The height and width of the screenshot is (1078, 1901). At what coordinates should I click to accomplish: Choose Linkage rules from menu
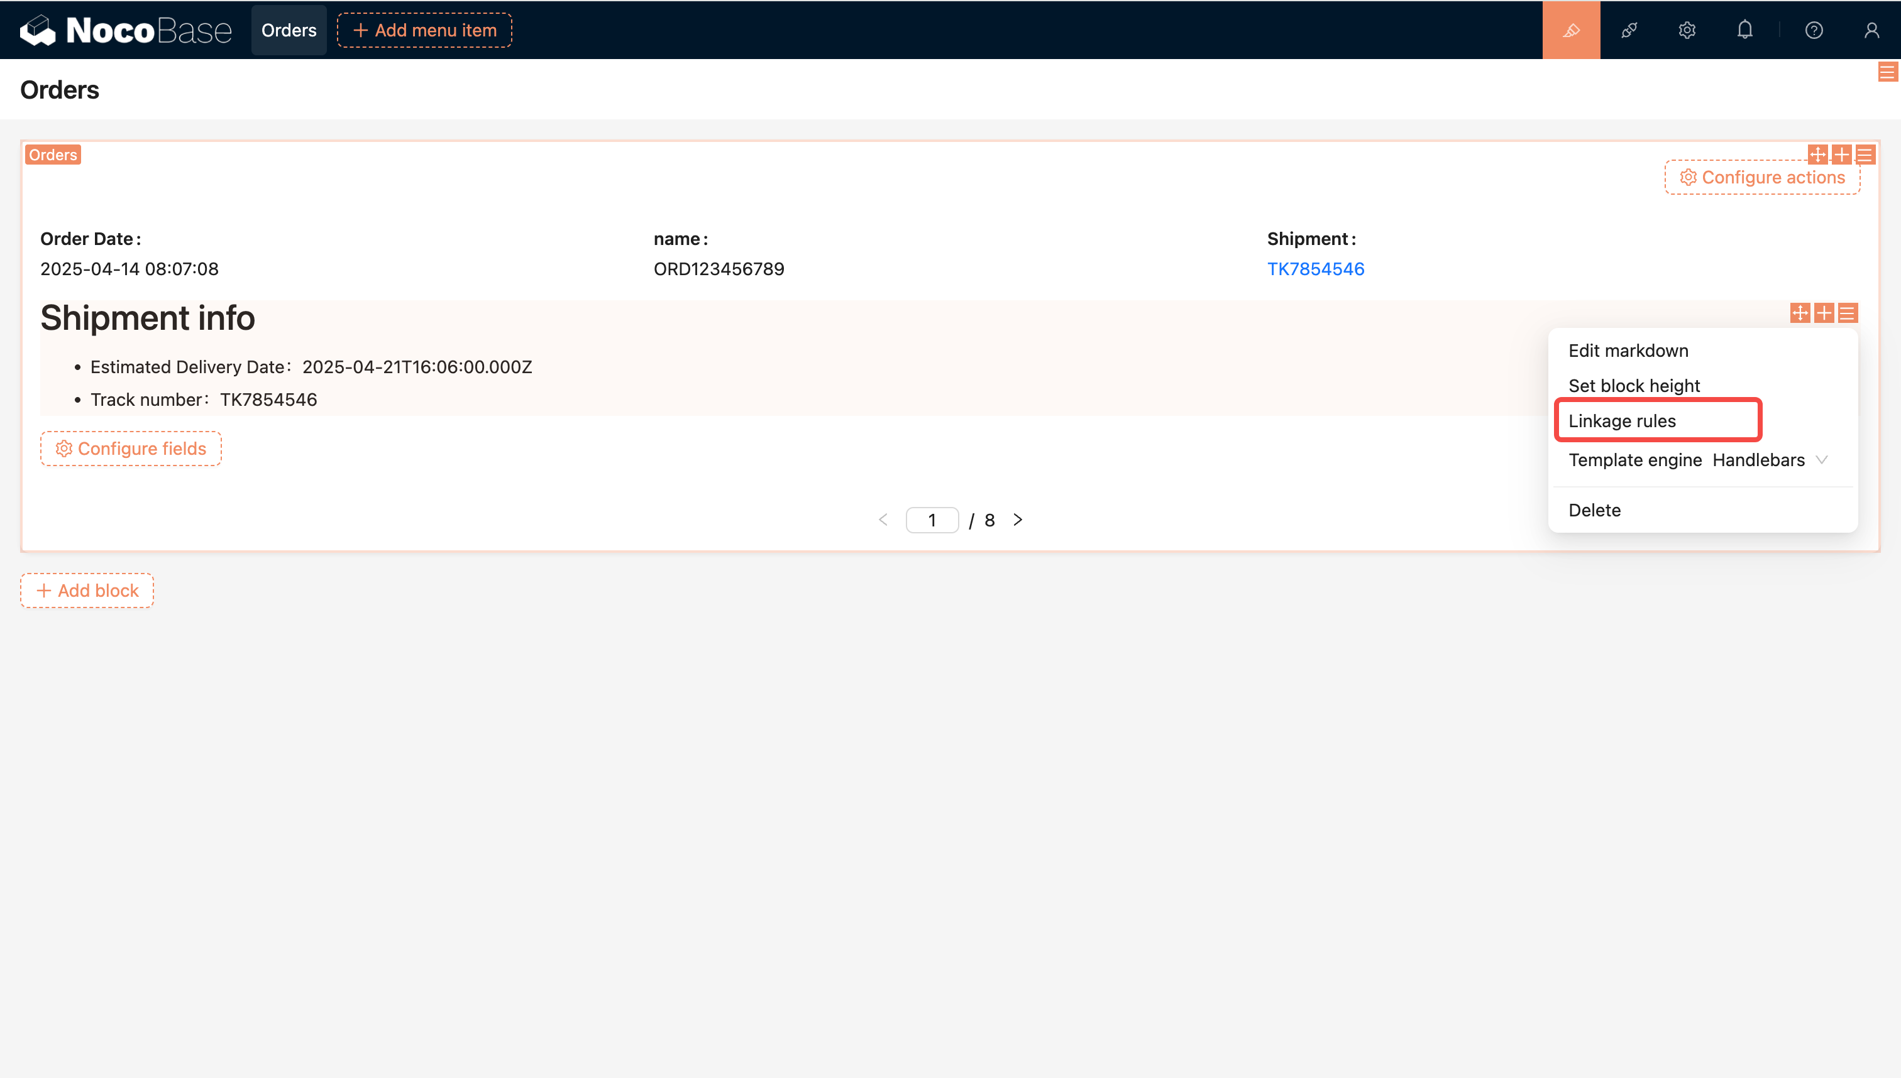point(1702,422)
